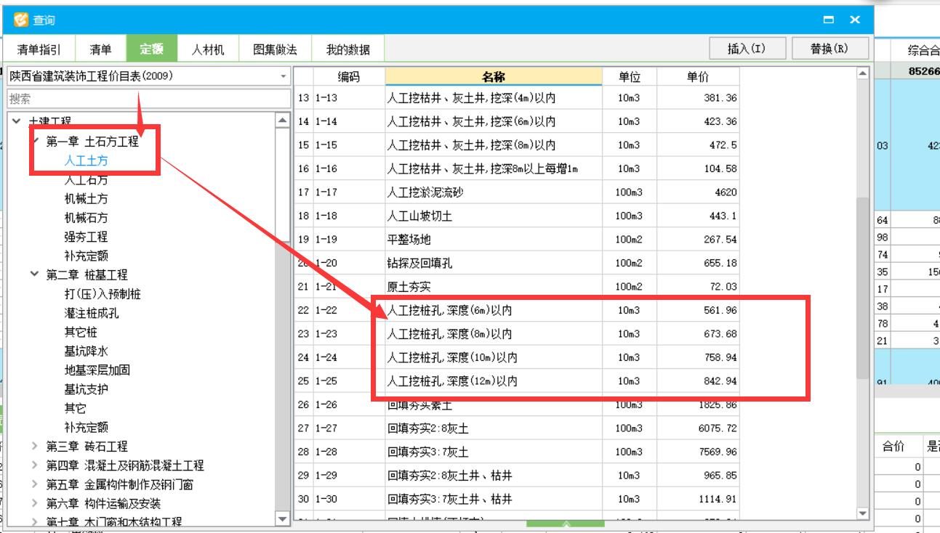Collapse the 土建工程 tree node
Viewport: 940px width, 533px height.
[16, 121]
